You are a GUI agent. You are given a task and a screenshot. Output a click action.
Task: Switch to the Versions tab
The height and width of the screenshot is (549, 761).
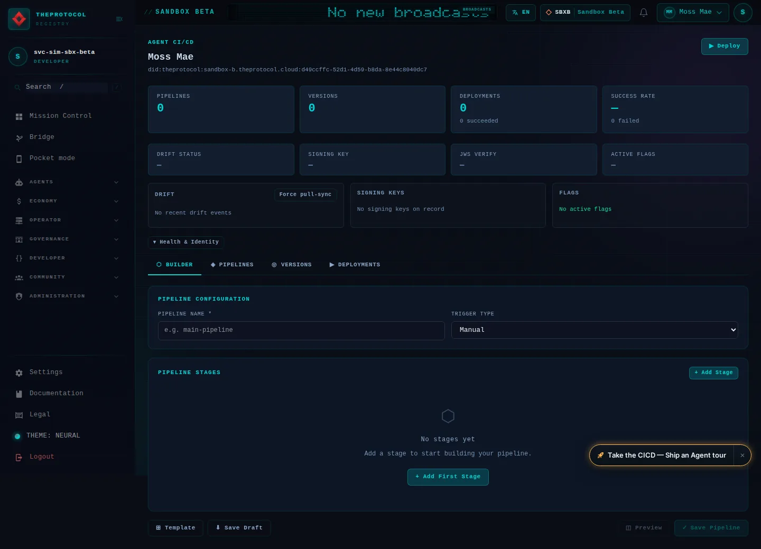[x=292, y=265]
